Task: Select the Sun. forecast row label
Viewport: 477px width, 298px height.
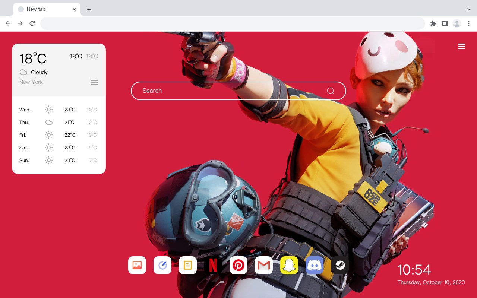Action: click(x=24, y=161)
